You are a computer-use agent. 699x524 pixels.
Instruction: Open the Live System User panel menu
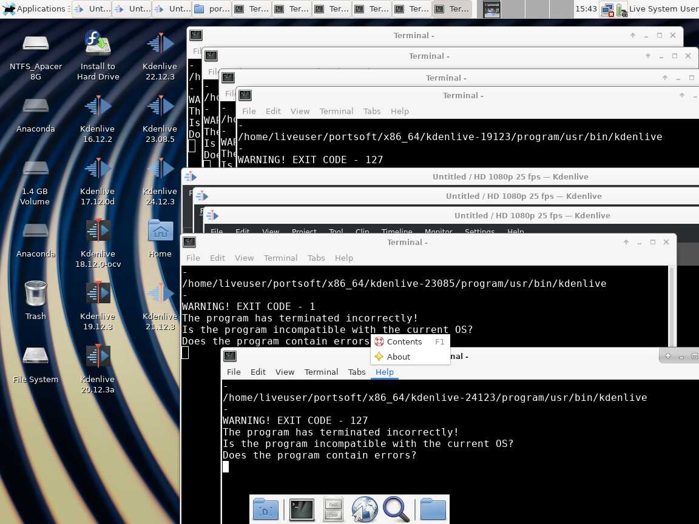pos(663,9)
